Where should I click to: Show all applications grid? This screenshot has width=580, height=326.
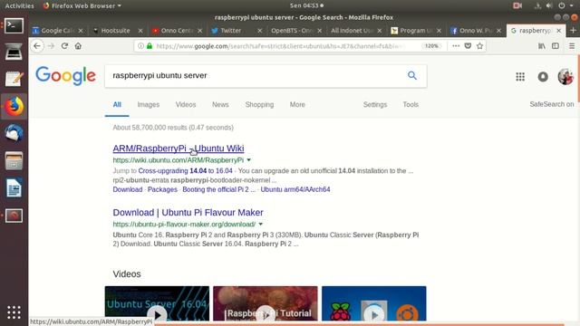14,312
